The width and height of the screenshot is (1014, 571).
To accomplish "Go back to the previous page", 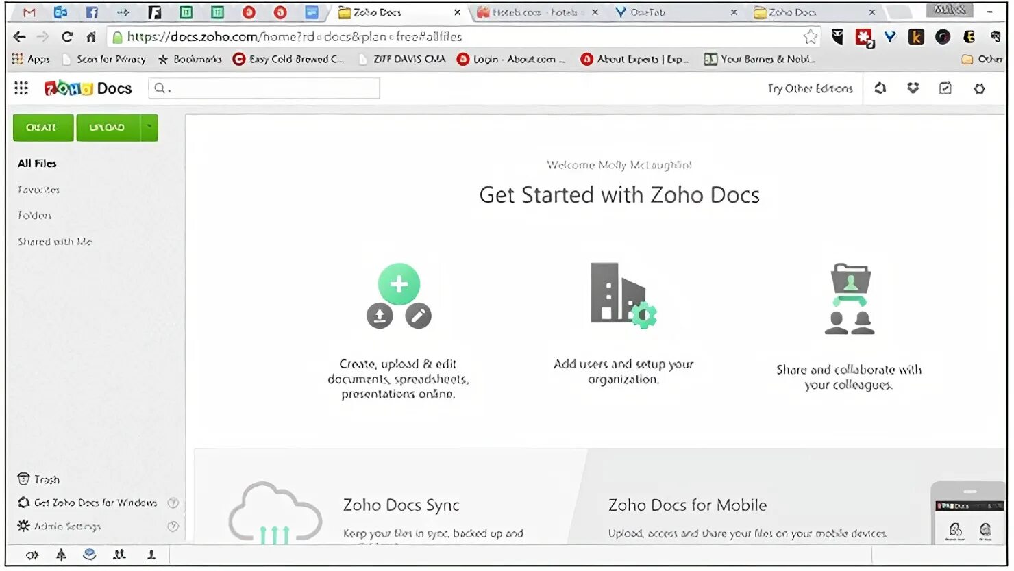I will pyautogui.click(x=20, y=37).
